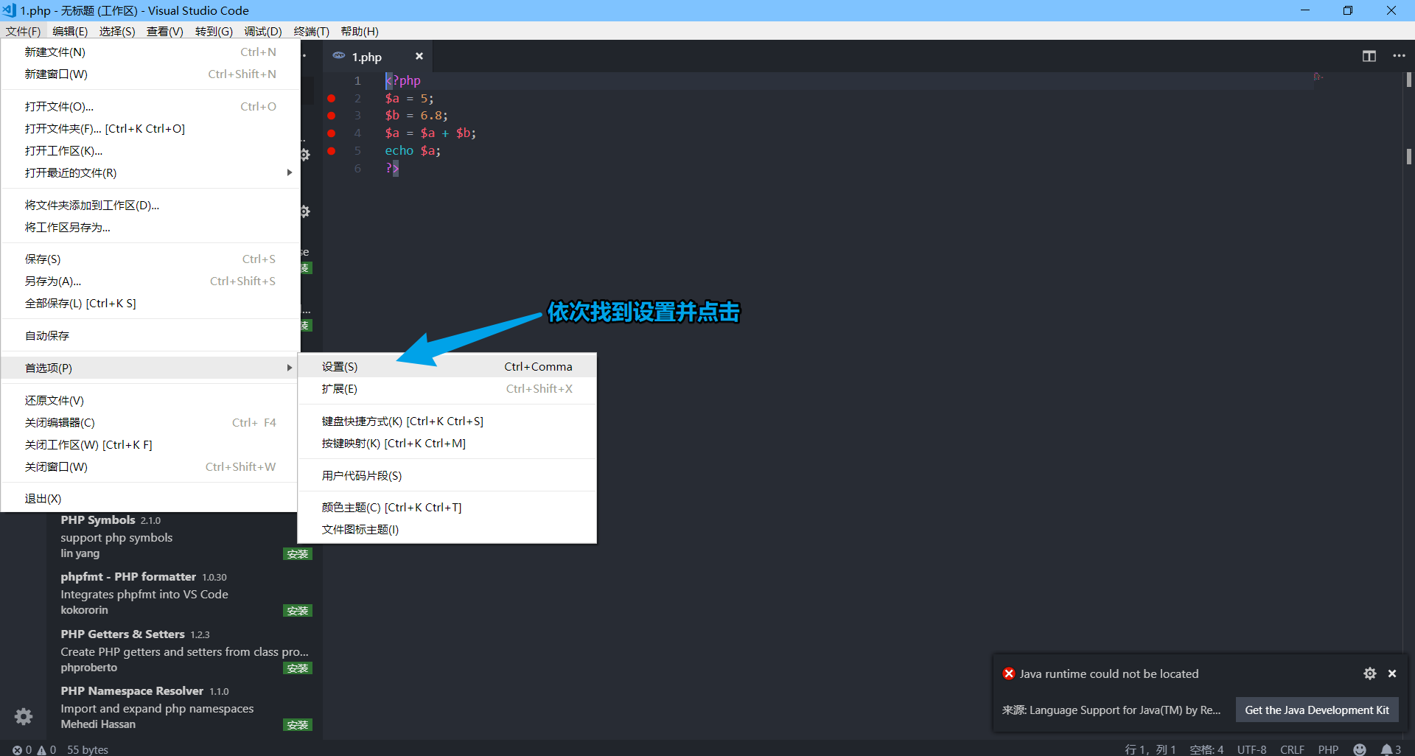
Task: Open the 文件(F) menu
Action: pos(23,31)
